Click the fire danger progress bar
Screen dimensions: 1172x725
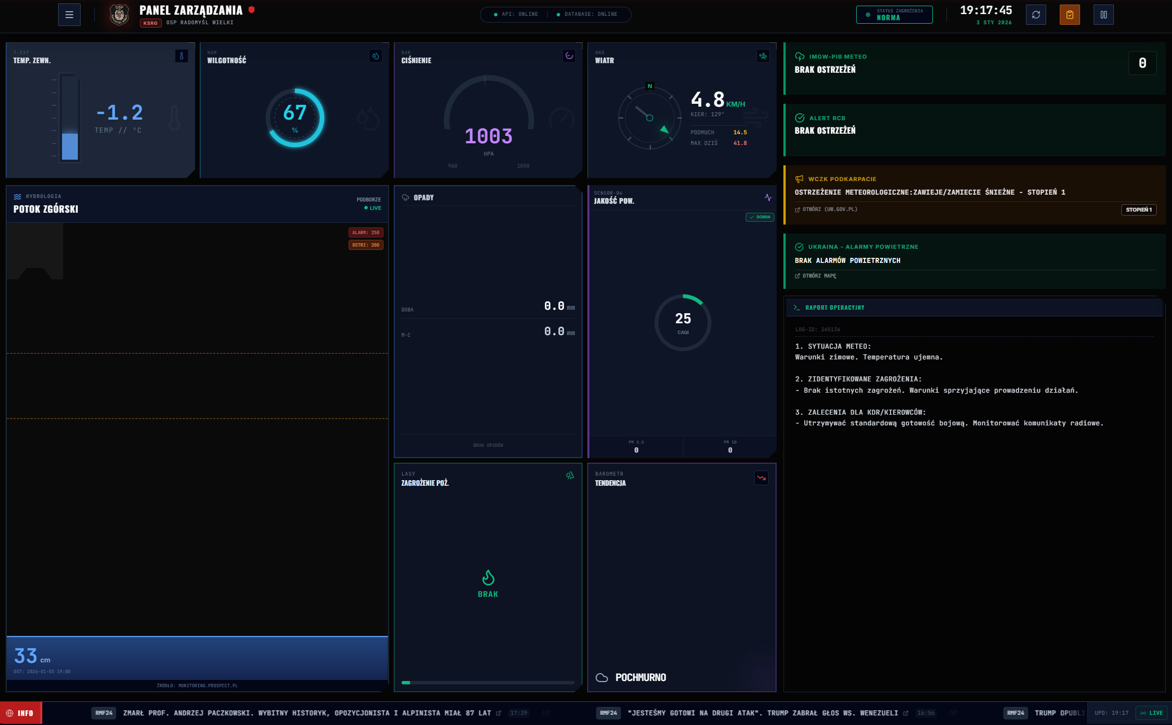tap(488, 683)
